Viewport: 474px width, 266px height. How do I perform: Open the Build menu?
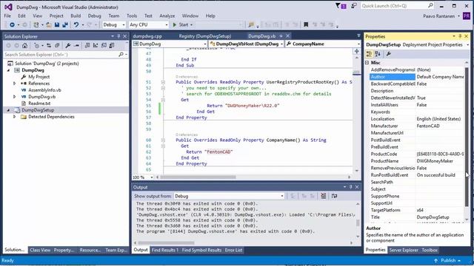tap(76, 16)
